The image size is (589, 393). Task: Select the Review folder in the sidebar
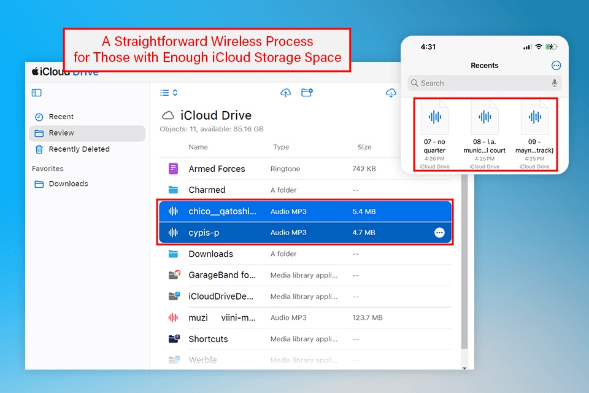tap(87, 133)
